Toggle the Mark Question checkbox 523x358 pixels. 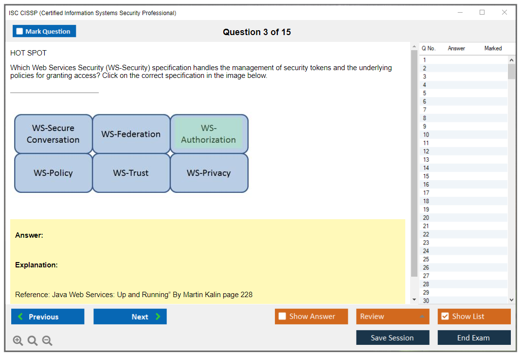click(20, 31)
